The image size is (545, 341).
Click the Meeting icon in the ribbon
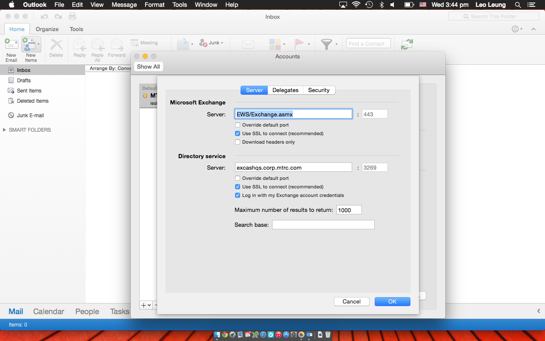click(x=135, y=43)
